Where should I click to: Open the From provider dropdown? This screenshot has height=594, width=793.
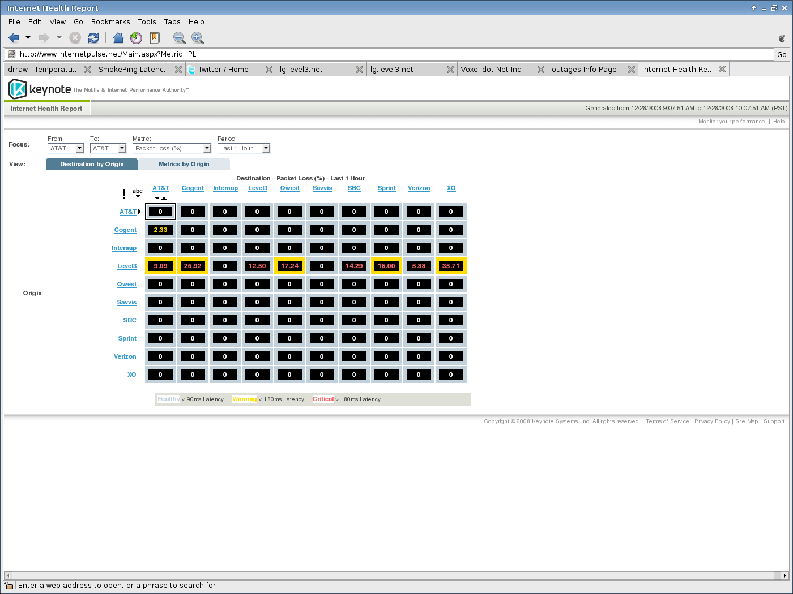[66, 148]
